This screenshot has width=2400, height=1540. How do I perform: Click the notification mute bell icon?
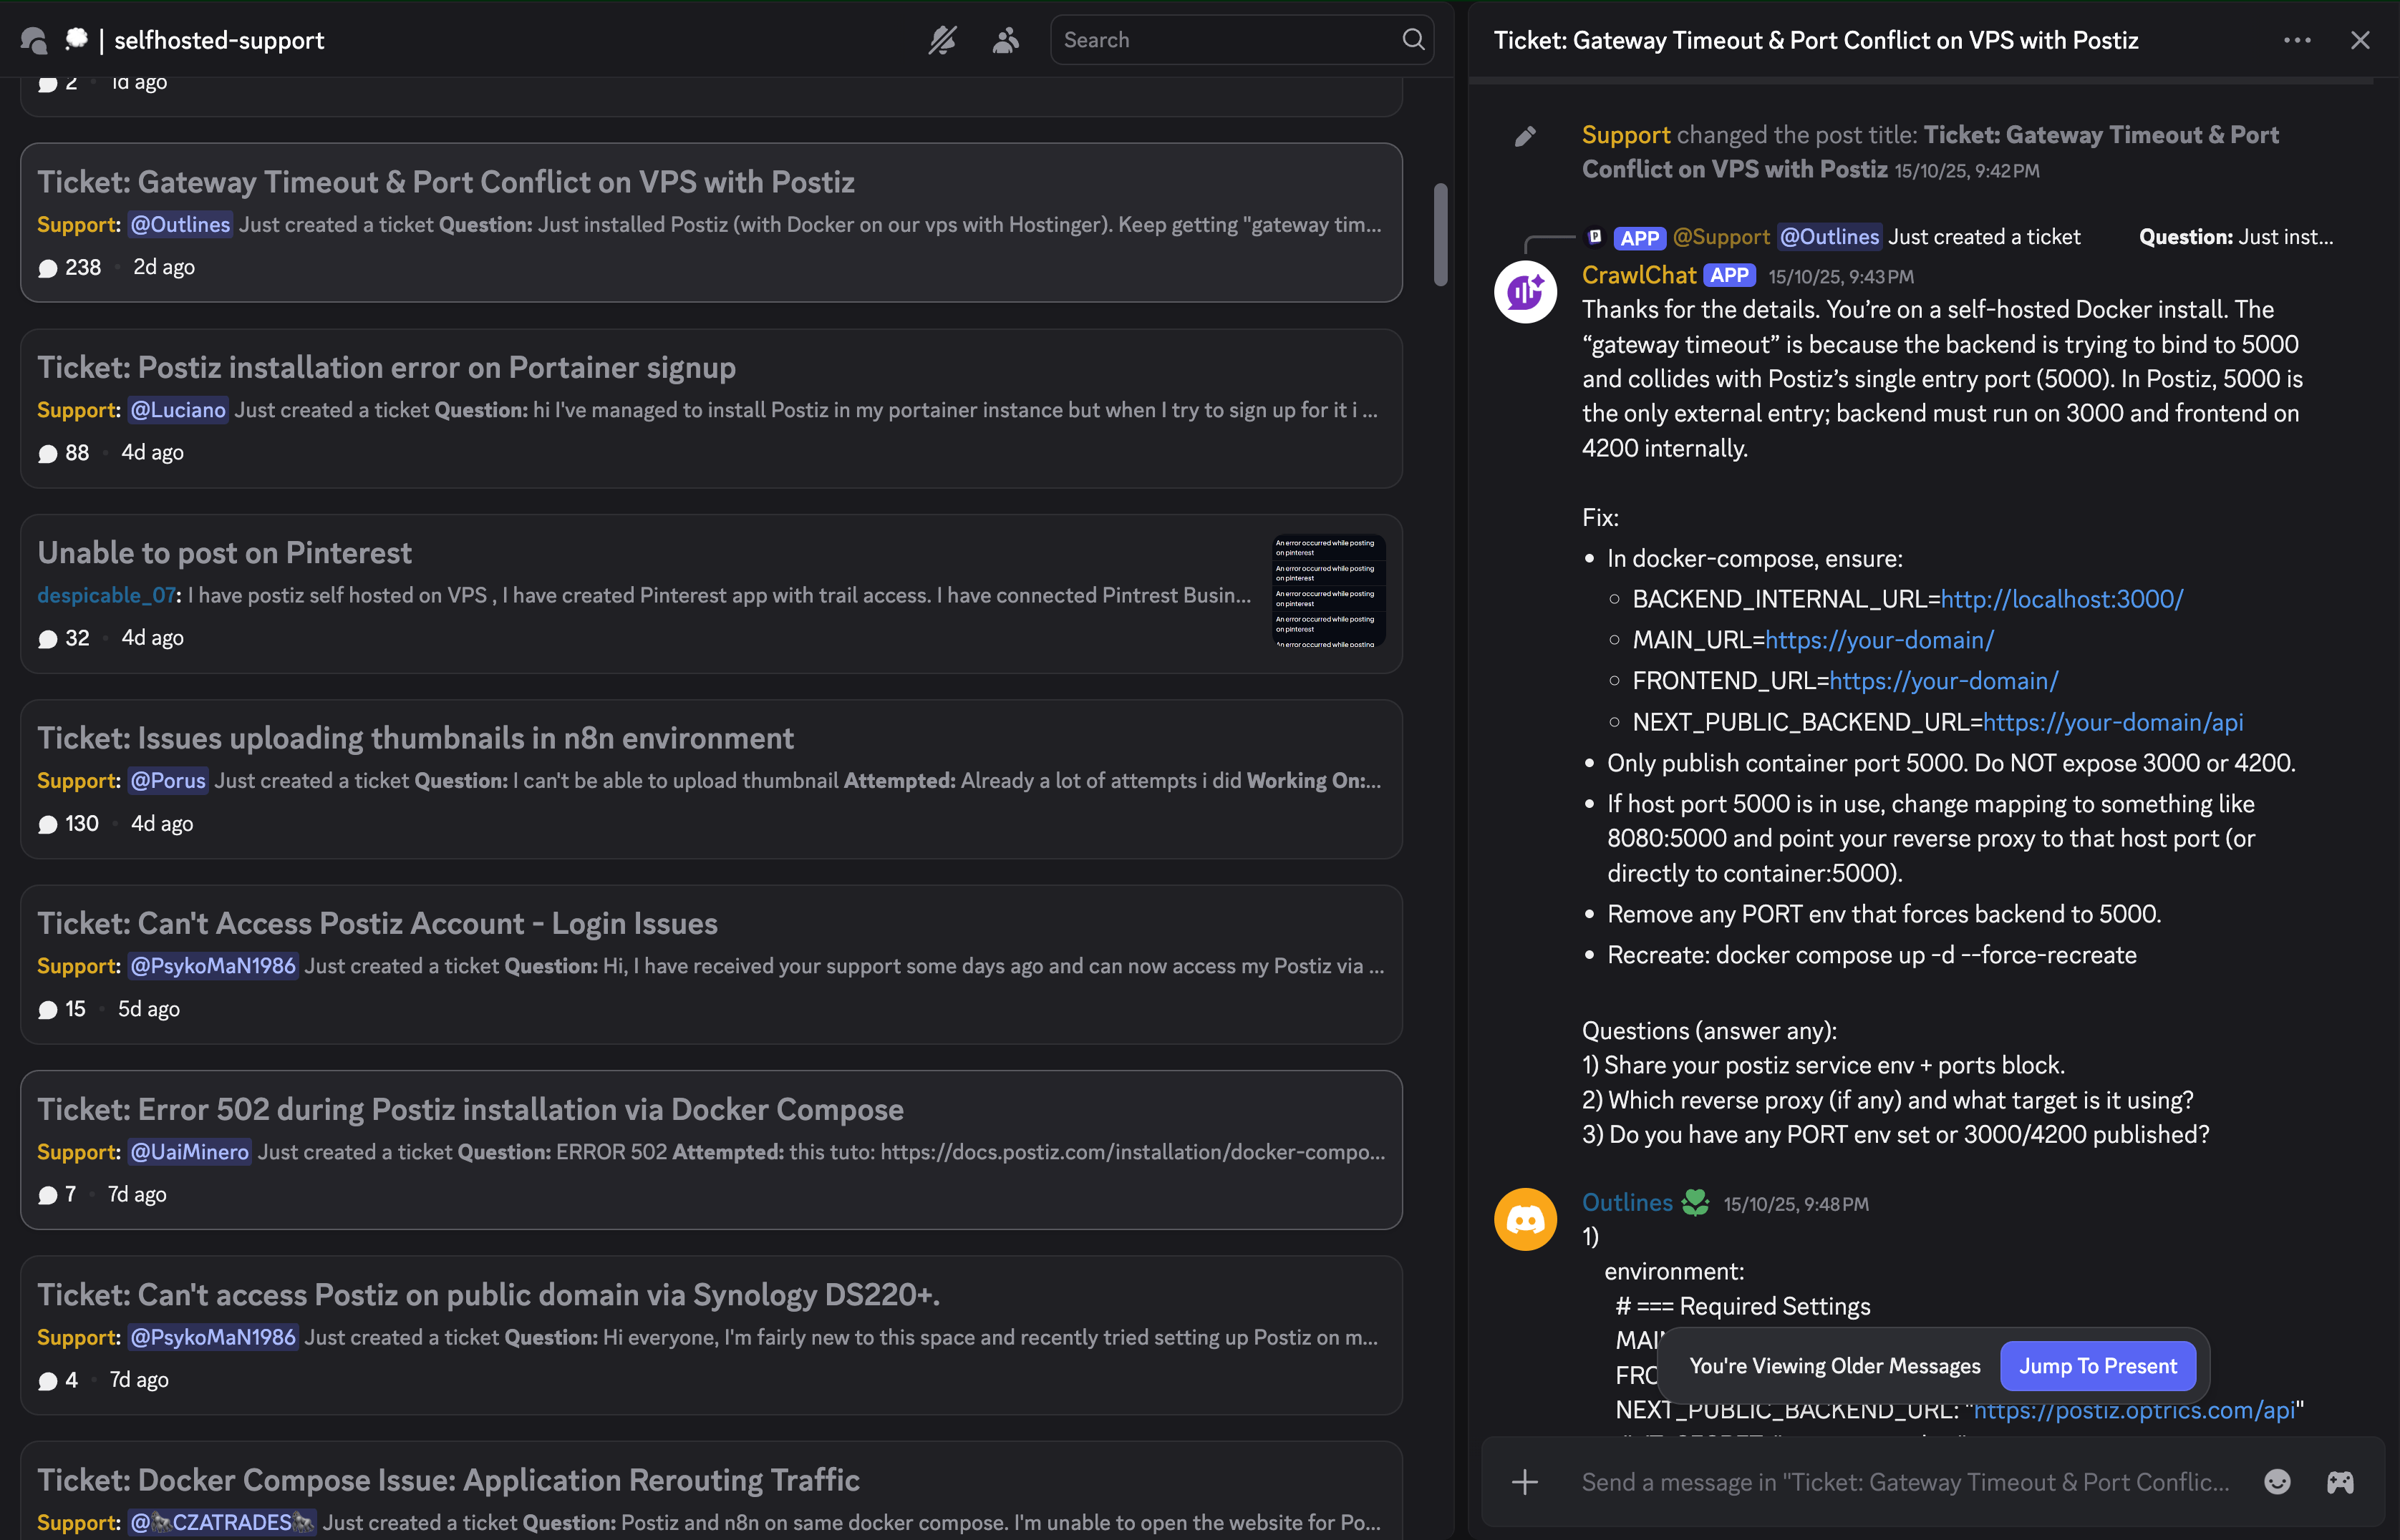(x=942, y=40)
